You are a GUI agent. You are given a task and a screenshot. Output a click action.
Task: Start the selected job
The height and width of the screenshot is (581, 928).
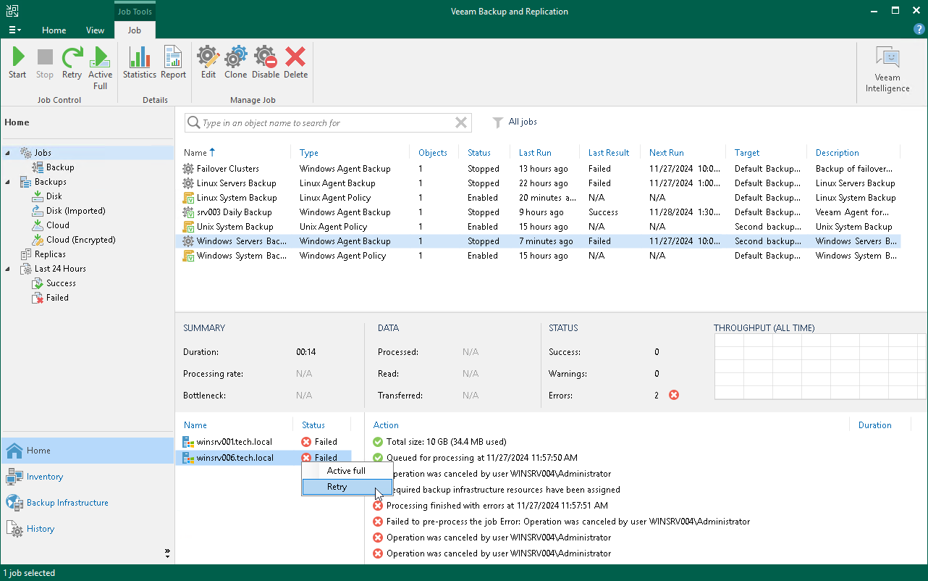[x=17, y=63]
